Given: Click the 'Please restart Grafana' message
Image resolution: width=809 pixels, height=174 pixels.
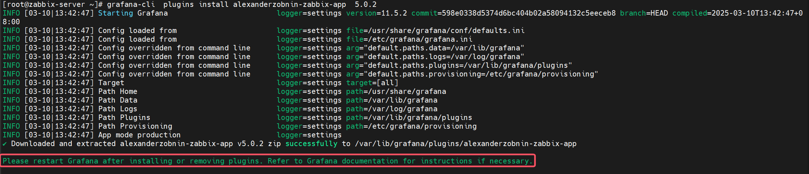Looking at the screenshot, I should [x=267, y=161].
